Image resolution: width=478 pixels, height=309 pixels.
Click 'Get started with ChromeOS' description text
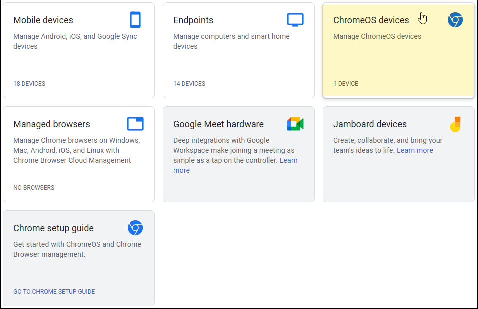coord(77,249)
